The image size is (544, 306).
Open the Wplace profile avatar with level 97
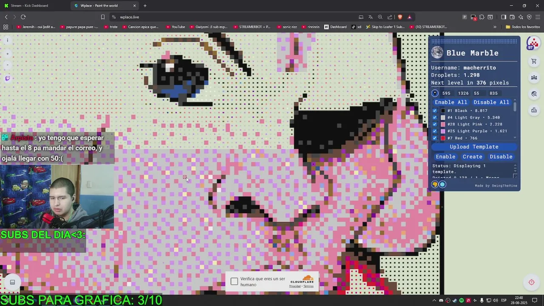(x=533, y=43)
